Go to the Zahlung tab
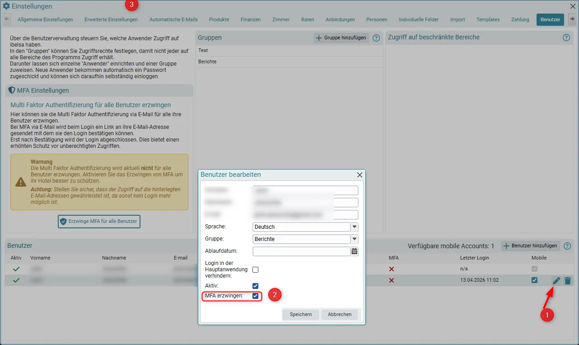The width and height of the screenshot is (579, 345). point(520,19)
